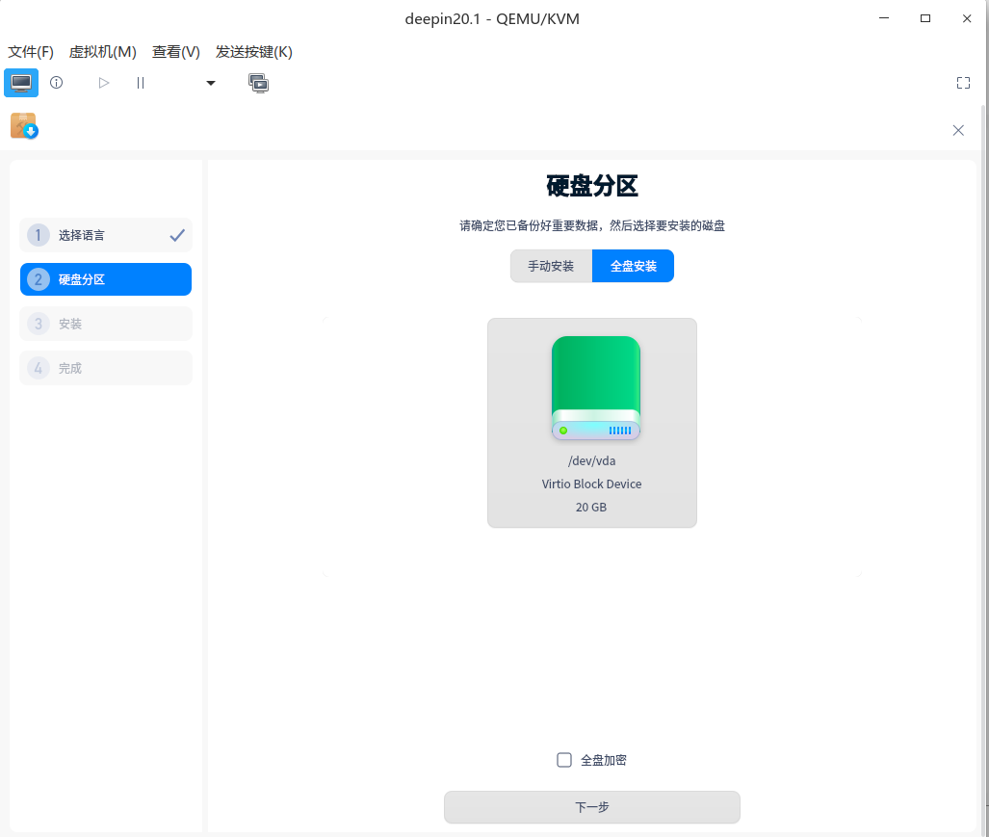Open the 发送按键(K) menu
Viewport: 989px width, 837px height.
point(254,52)
